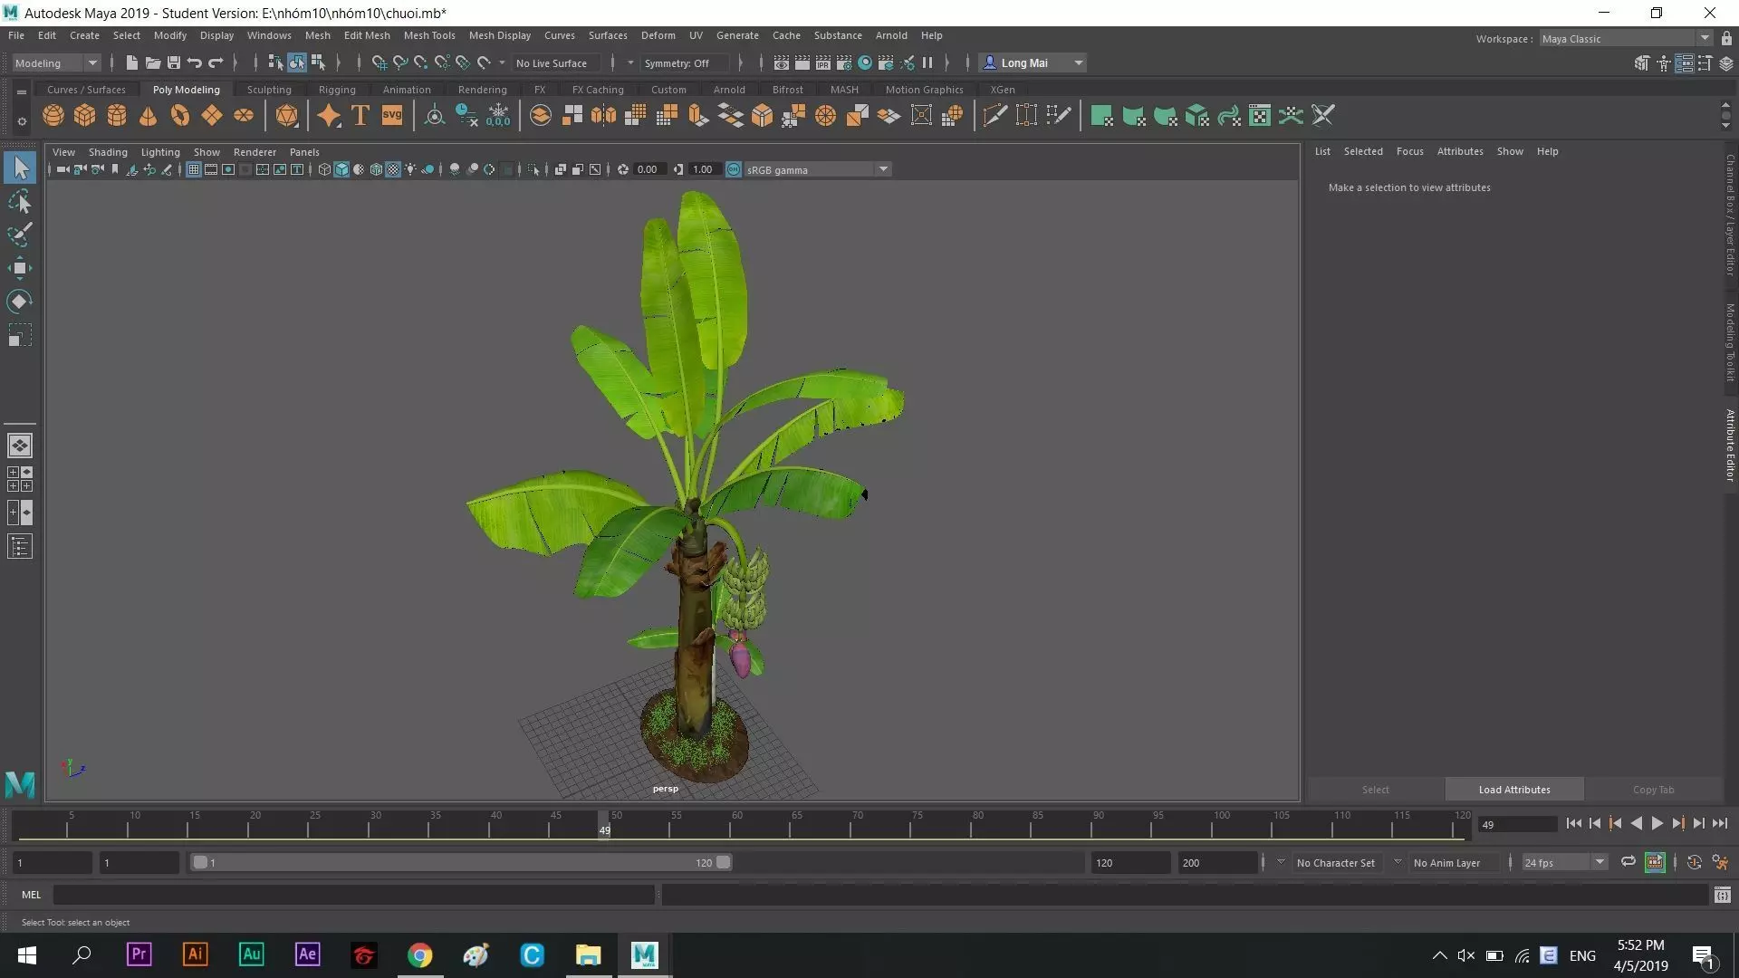
Task: Click the Rotate tool icon
Action: (x=20, y=302)
